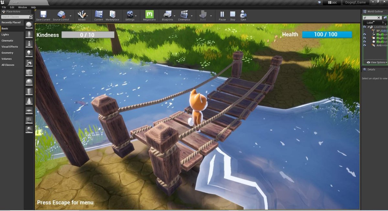Toggle visibility eye for first Player row
Viewport: 388px width, 211px height.
tap(364, 34)
